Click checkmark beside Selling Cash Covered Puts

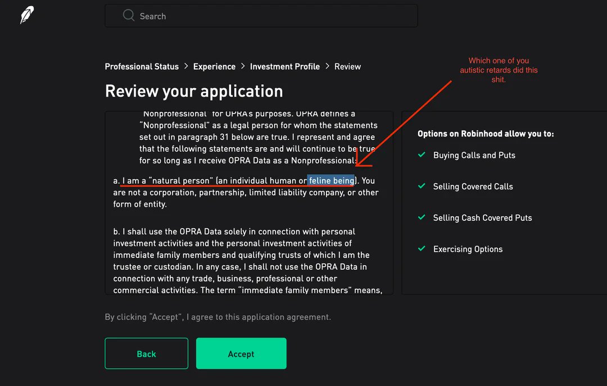click(x=422, y=217)
